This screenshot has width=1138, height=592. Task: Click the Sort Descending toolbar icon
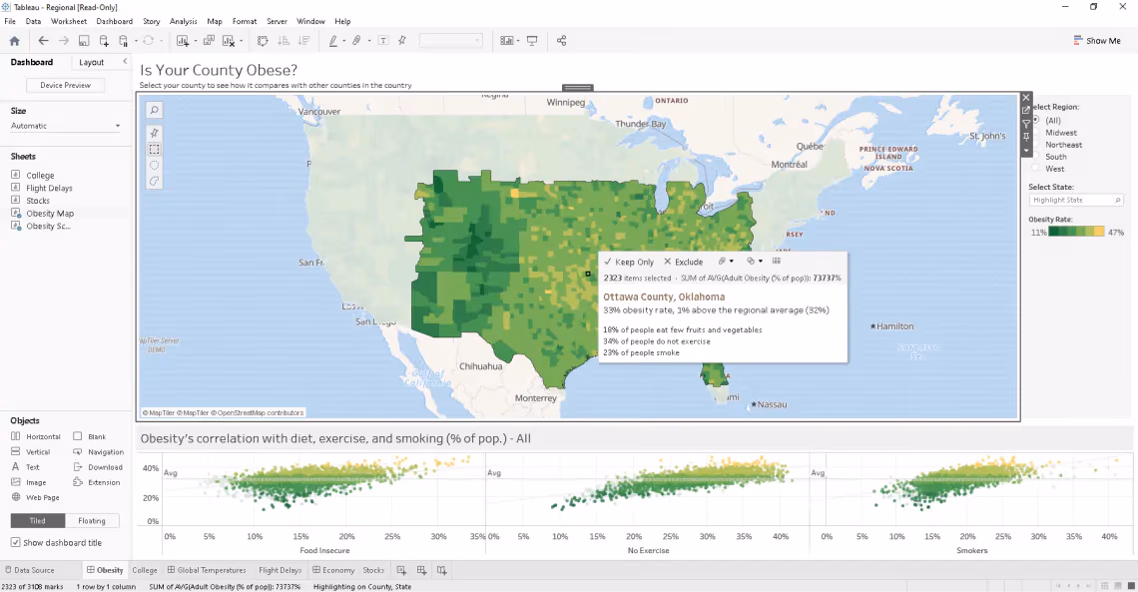(304, 41)
